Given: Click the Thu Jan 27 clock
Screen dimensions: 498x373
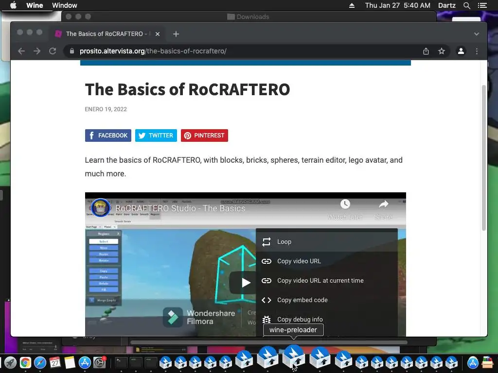Looking at the screenshot, I should (398, 5).
